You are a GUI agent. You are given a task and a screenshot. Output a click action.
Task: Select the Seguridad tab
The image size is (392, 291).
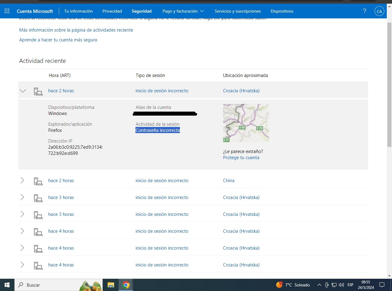[142, 11]
